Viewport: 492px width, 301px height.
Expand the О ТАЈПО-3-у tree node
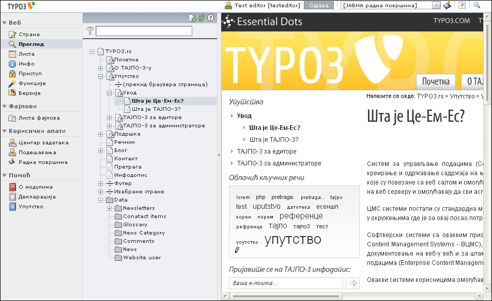(100, 68)
